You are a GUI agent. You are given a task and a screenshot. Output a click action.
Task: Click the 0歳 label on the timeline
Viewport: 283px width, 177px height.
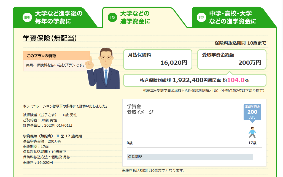pyautogui.click(x=130, y=143)
